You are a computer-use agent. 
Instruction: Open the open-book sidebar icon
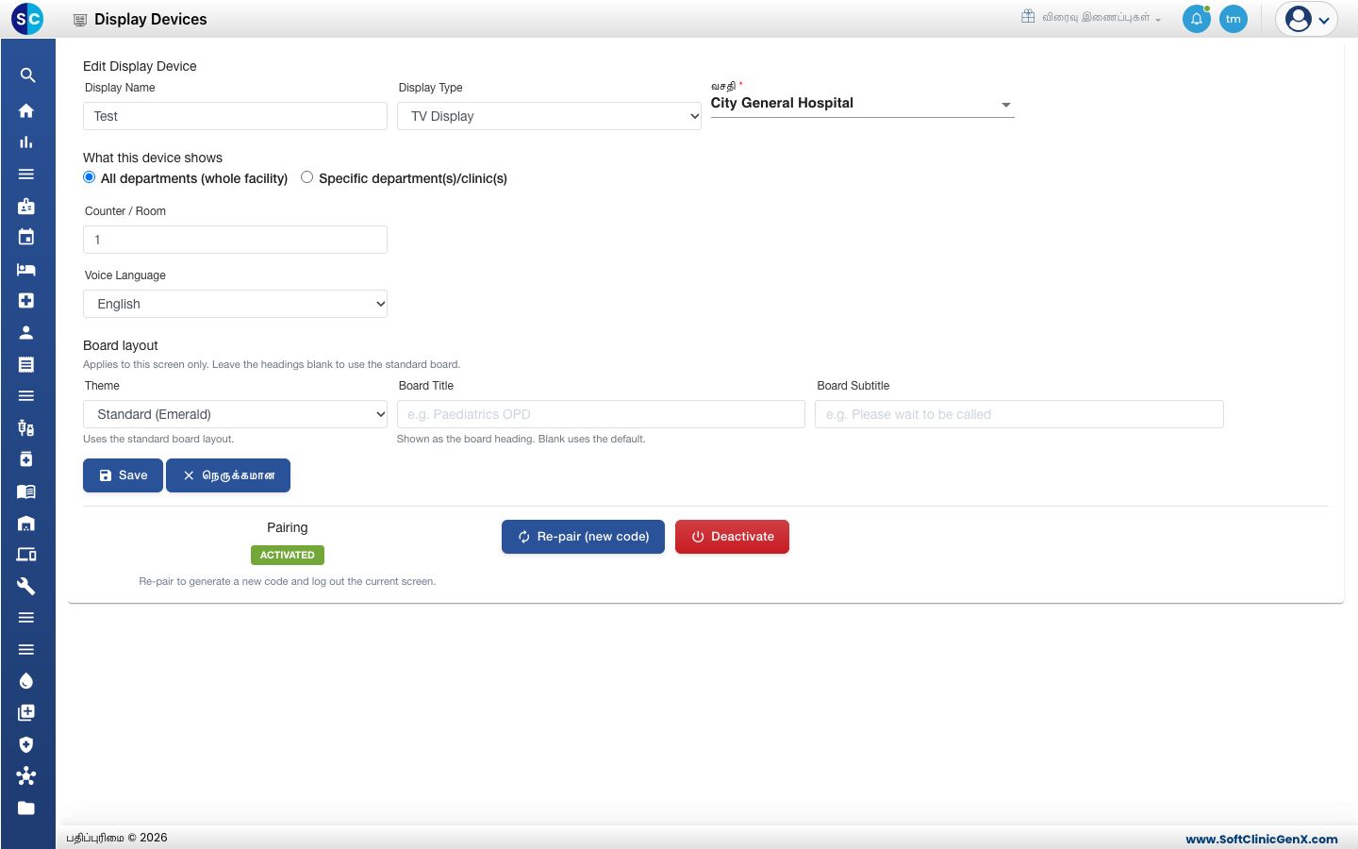click(26, 491)
